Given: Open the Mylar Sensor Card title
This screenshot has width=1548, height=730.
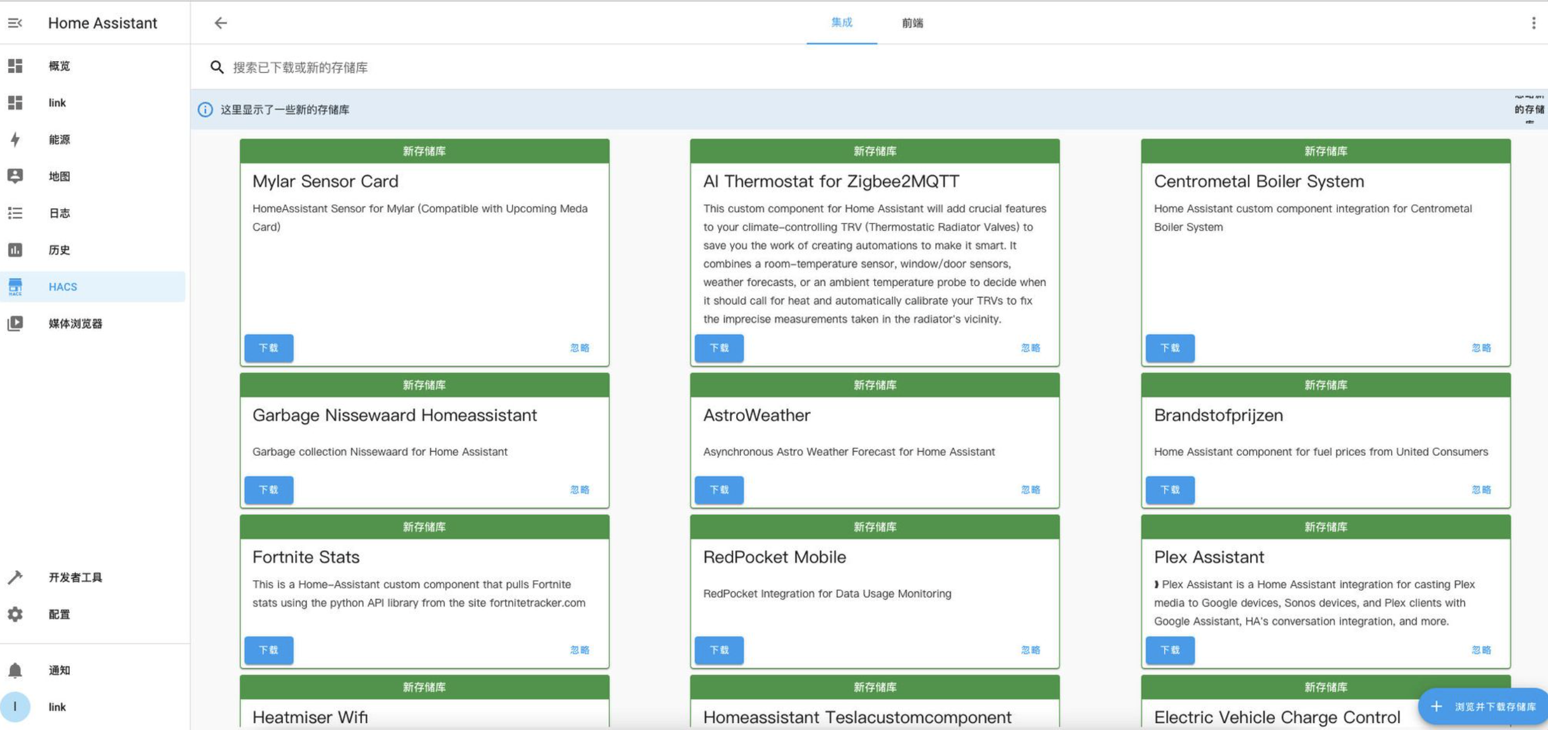Looking at the screenshot, I should tap(325, 181).
